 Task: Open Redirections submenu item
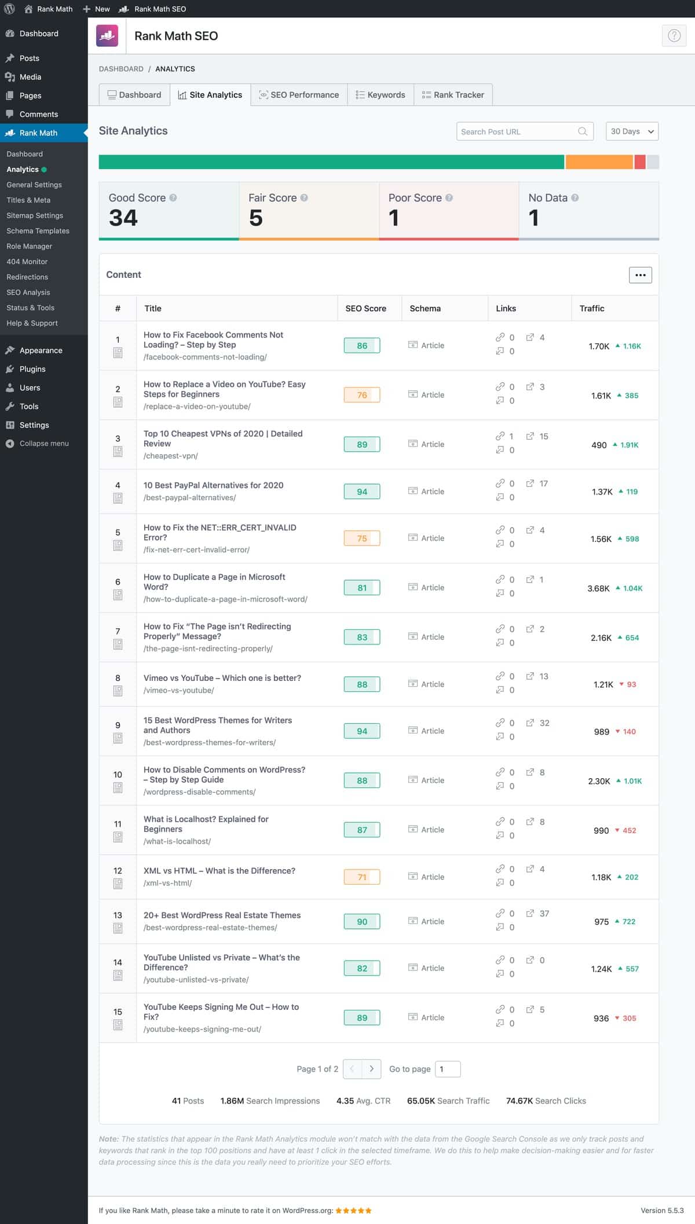coord(27,277)
